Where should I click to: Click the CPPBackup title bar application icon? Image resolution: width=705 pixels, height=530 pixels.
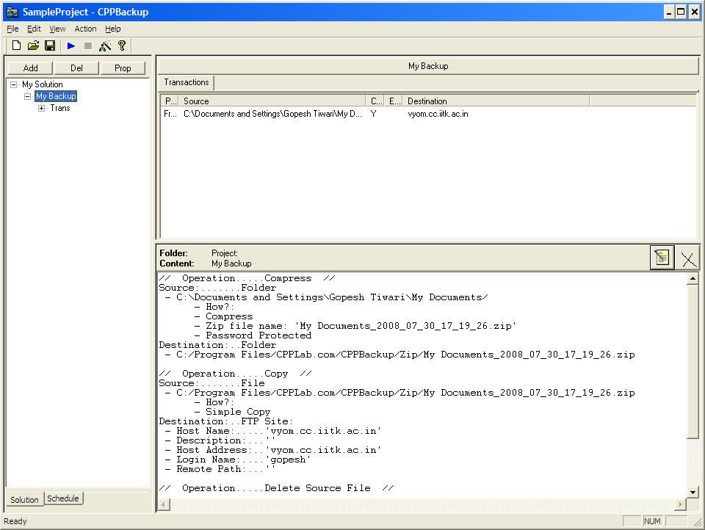tap(12, 12)
